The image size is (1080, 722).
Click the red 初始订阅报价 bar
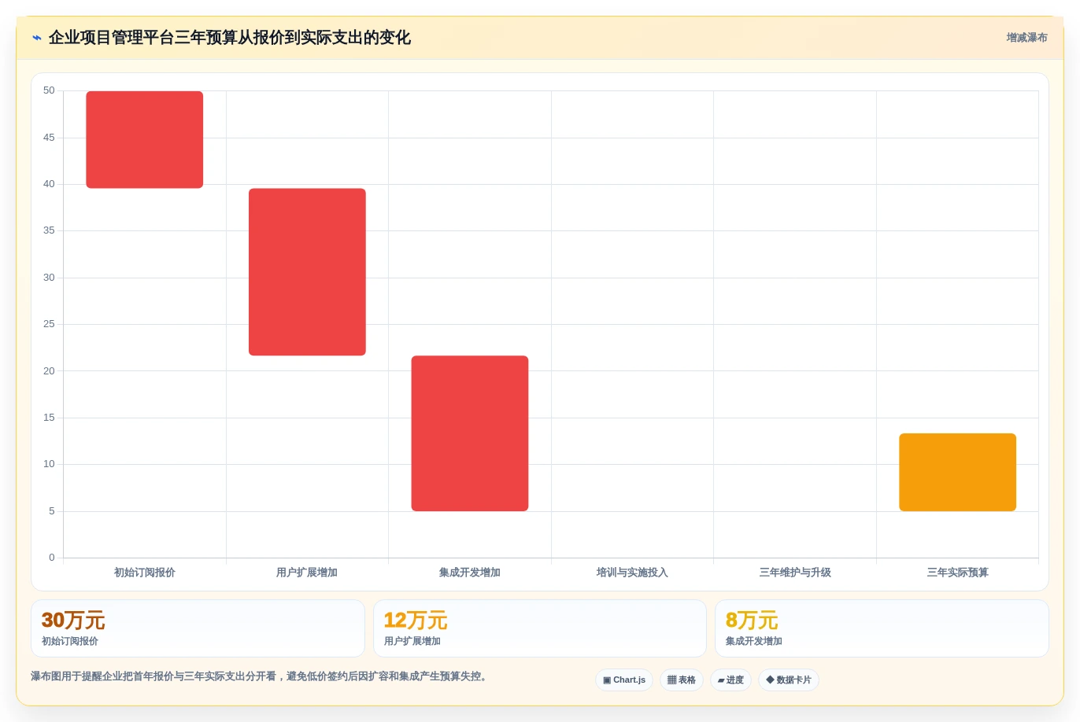pyautogui.click(x=145, y=139)
